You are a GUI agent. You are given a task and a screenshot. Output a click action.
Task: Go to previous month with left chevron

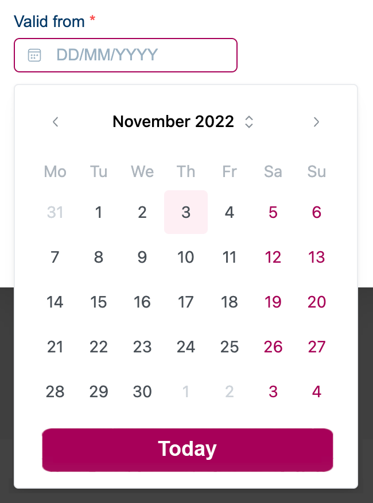[55, 122]
